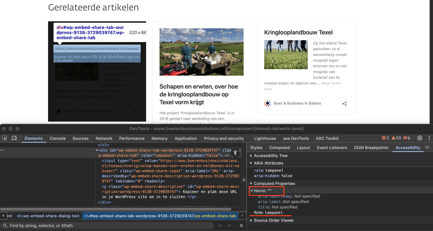Toggle the device toolbar icon
433x231 pixels.
coord(14,138)
